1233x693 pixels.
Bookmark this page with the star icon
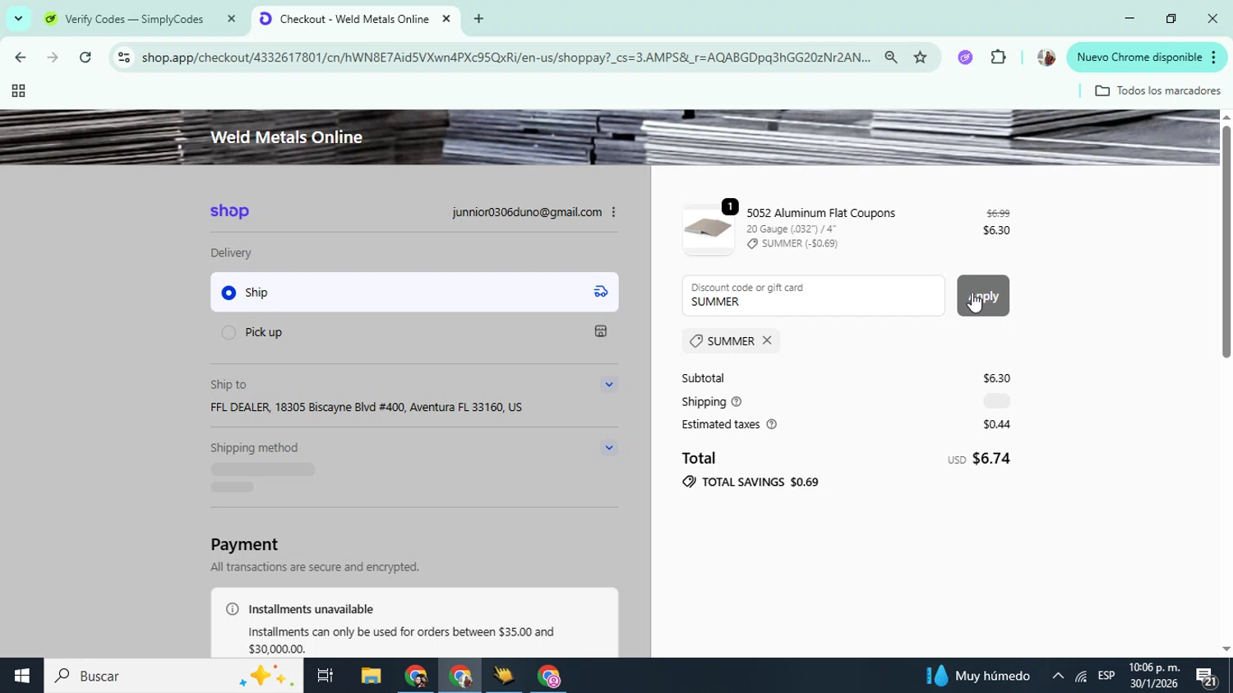coord(920,58)
